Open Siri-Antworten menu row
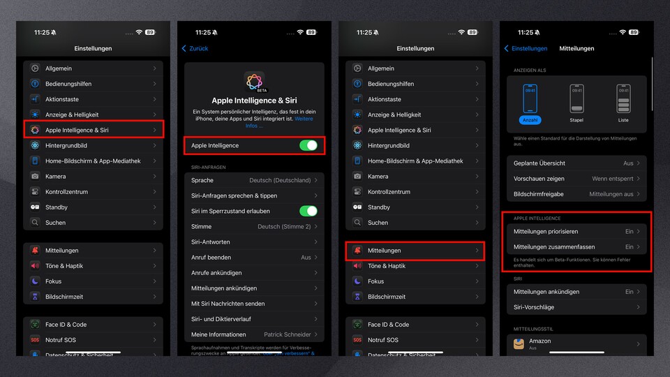670x377 pixels. [x=254, y=242]
